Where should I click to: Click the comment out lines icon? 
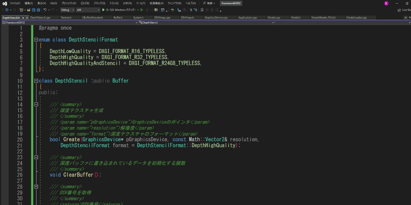[x=191, y=10]
